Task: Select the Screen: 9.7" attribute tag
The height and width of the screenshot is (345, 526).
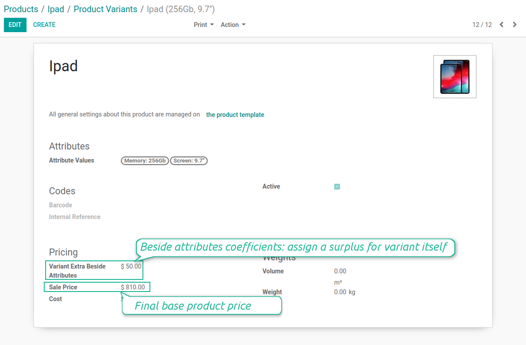Action: [x=189, y=161]
